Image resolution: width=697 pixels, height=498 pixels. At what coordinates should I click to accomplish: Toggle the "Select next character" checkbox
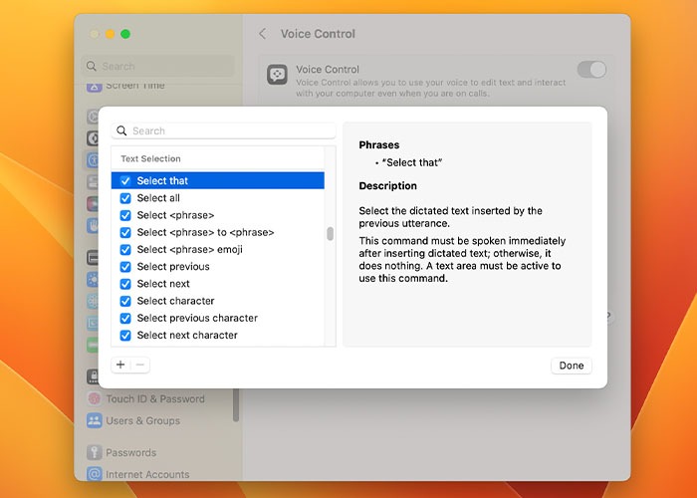click(x=125, y=336)
